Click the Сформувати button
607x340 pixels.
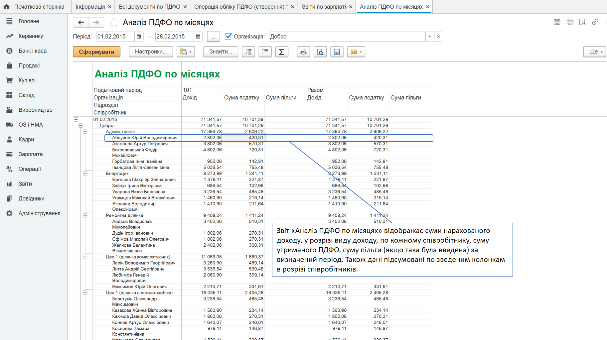coord(96,52)
